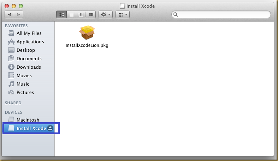Close the Finder window
278x161 pixels.
(7, 6)
